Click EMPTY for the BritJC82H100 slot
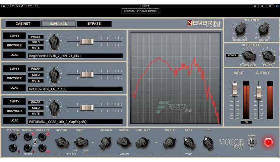 click(14, 69)
